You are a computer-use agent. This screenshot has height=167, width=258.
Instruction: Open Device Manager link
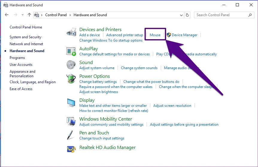[x=184, y=35]
